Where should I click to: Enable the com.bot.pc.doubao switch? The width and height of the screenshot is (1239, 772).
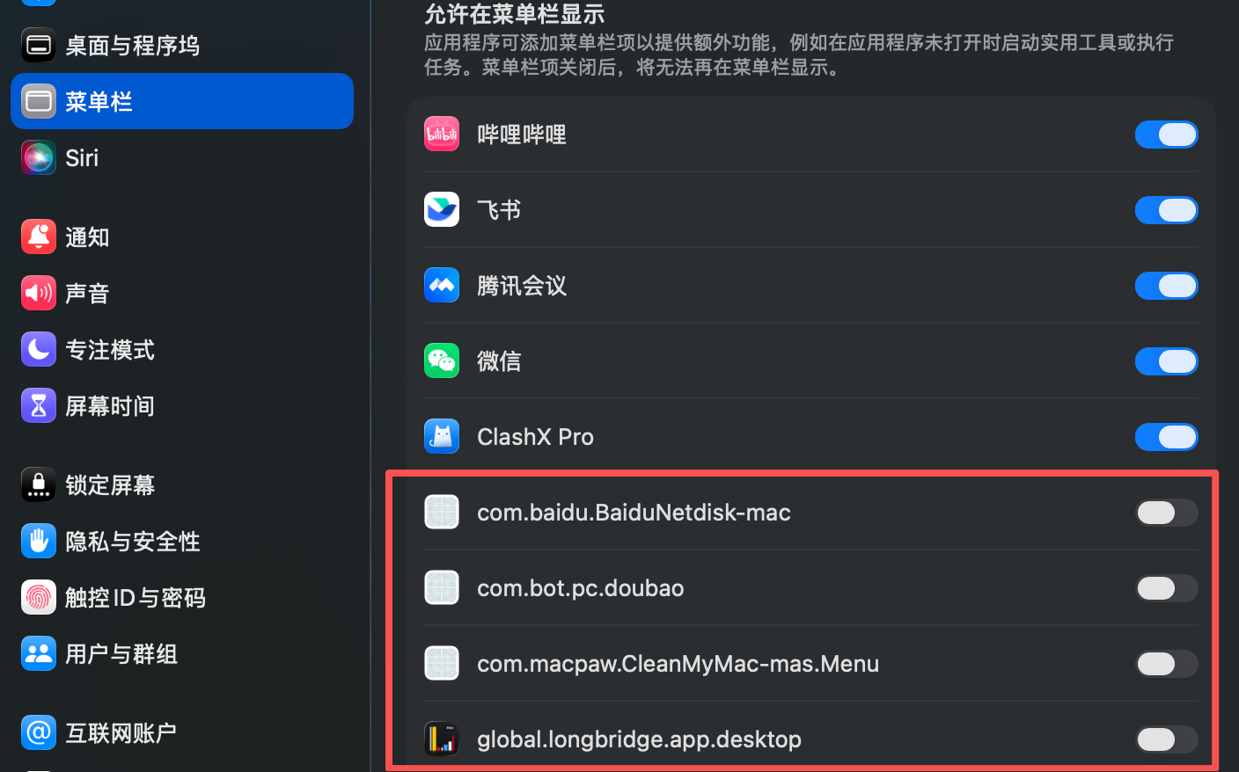pyautogui.click(x=1167, y=588)
